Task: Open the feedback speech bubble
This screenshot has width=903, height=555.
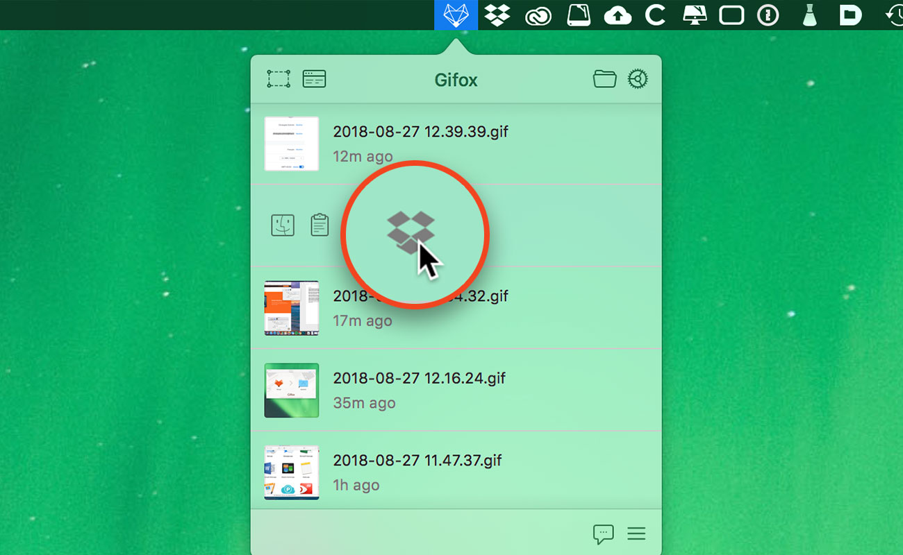Action: [603, 533]
